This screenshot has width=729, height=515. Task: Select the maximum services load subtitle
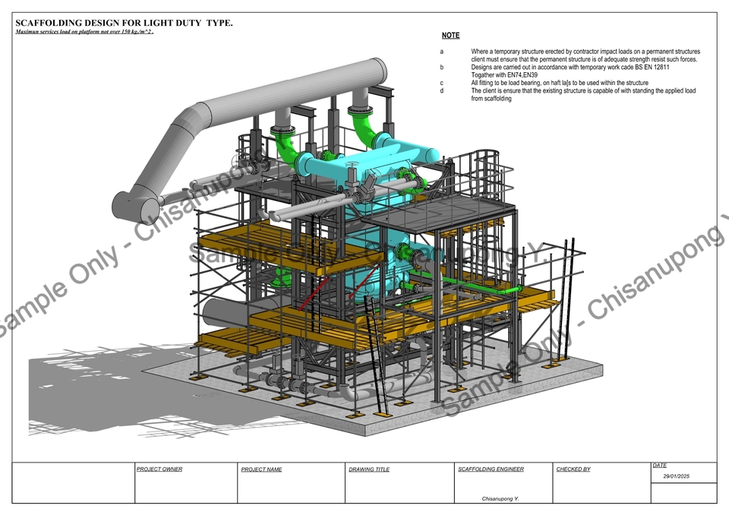pyautogui.click(x=85, y=33)
